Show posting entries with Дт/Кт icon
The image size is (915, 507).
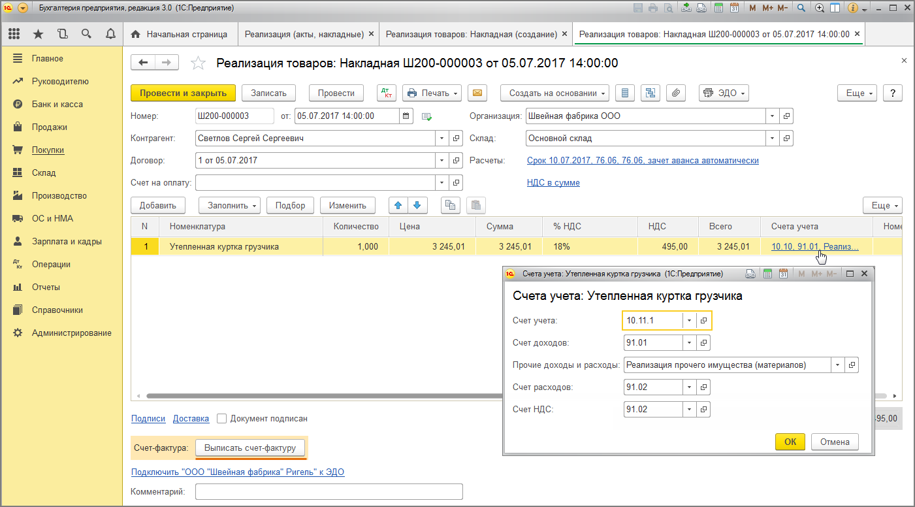387,93
